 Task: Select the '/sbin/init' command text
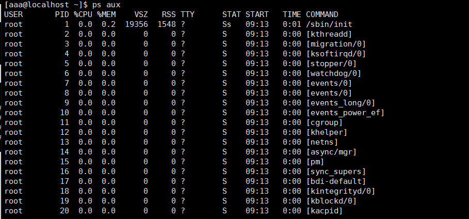pos(329,24)
